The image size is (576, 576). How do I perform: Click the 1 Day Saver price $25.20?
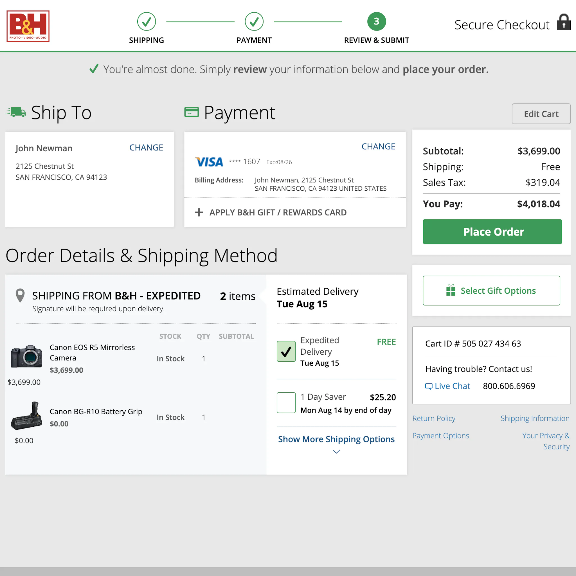383,397
